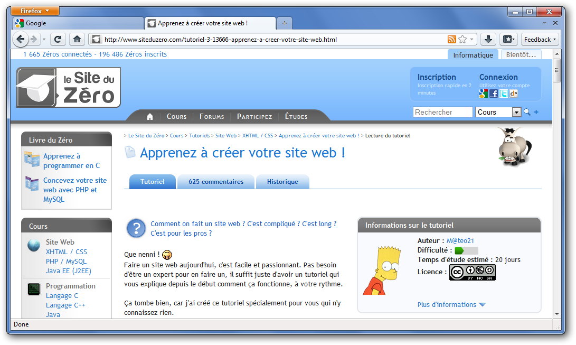Open the Cours navigation menu

[177, 116]
